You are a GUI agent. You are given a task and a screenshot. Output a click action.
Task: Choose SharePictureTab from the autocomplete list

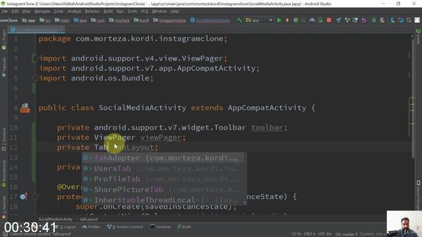coord(163,190)
